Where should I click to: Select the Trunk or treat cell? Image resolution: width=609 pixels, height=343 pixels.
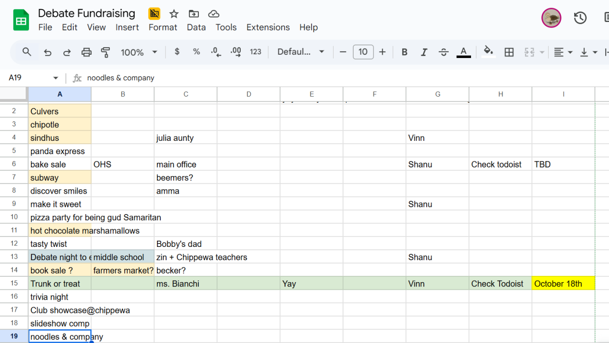pyautogui.click(x=60, y=284)
